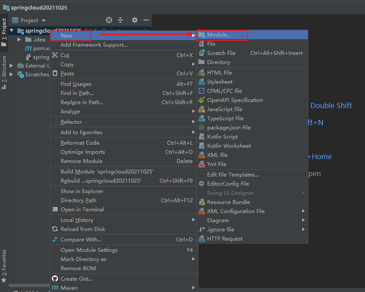Screen dimensions: 365x292
Task: Click the JavaScript File icon
Action: (201, 109)
